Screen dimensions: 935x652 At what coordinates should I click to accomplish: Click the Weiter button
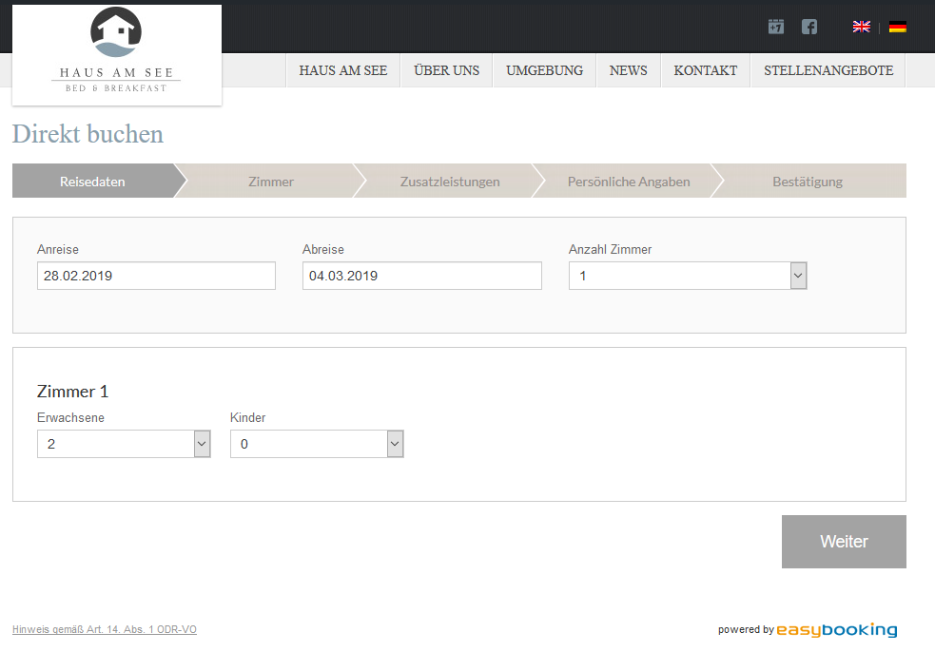coord(844,542)
